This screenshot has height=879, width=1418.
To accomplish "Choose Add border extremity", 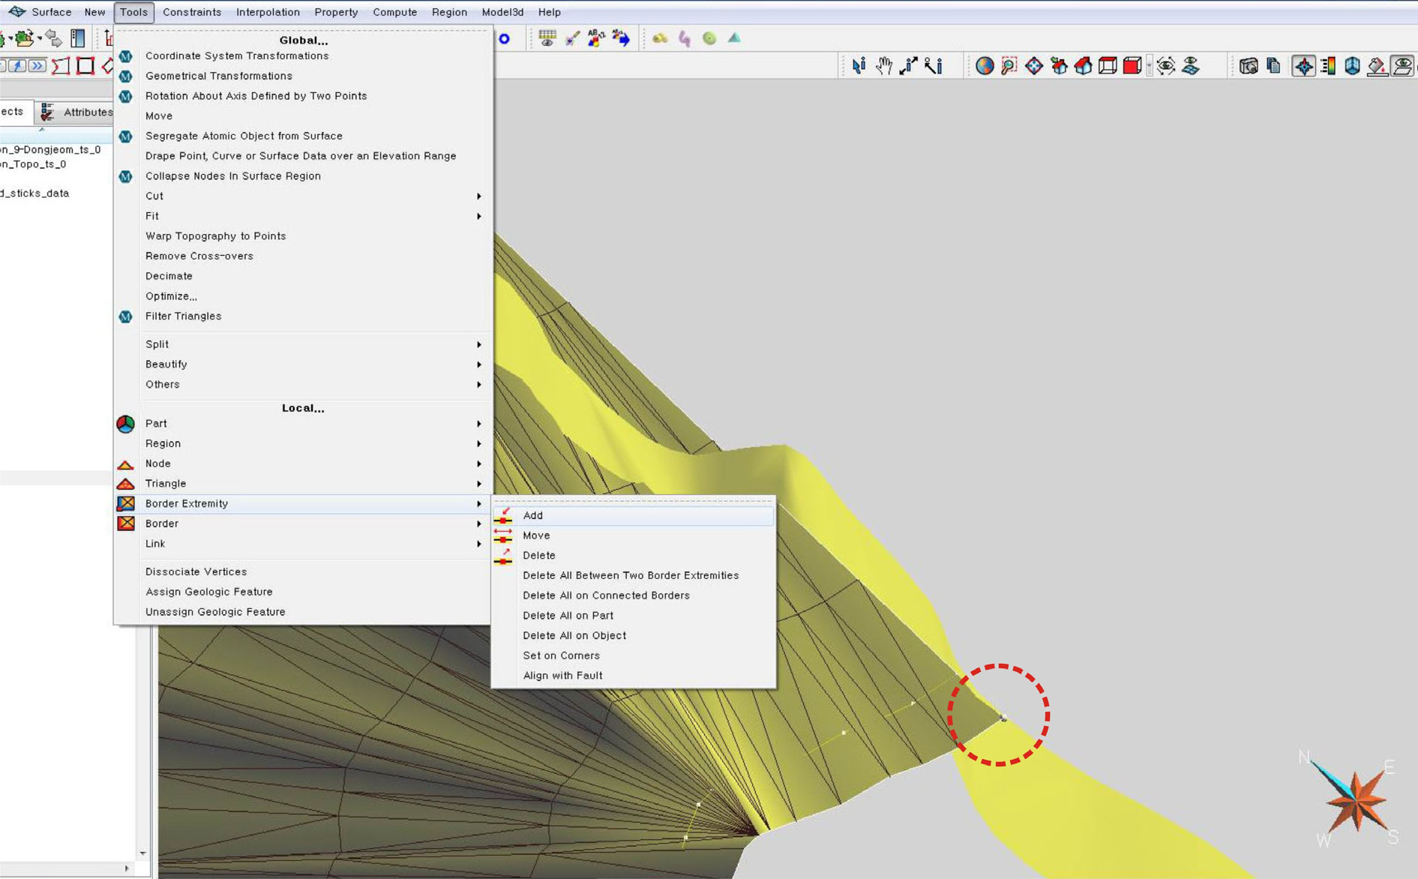I will pyautogui.click(x=633, y=515).
